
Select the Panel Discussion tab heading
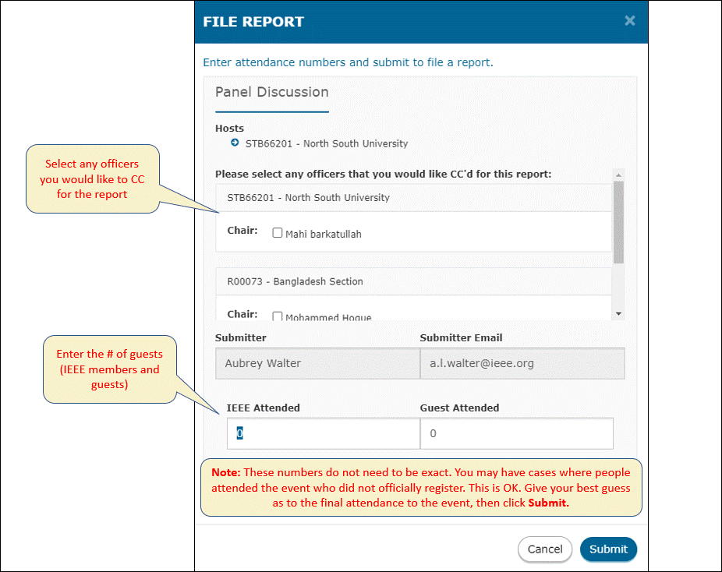tap(271, 92)
